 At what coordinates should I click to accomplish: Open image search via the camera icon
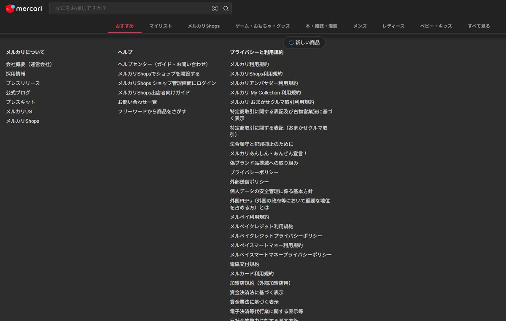coord(215,8)
